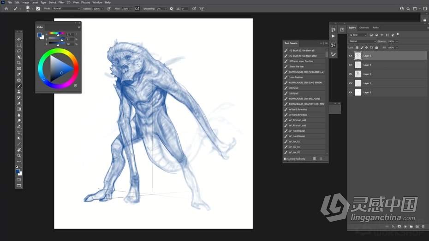The height and width of the screenshot is (241, 429).
Task: Open the Filter menu
Action: click(x=61, y=2)
